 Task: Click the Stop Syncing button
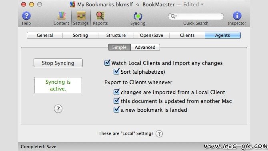point(58,63)
